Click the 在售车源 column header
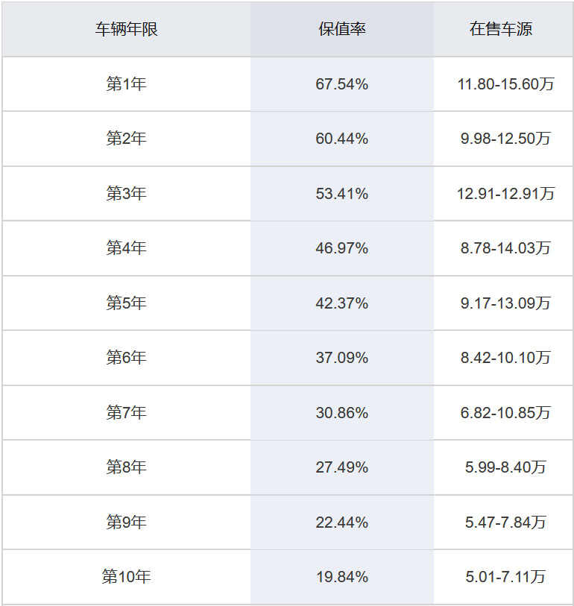 [500, 29]
